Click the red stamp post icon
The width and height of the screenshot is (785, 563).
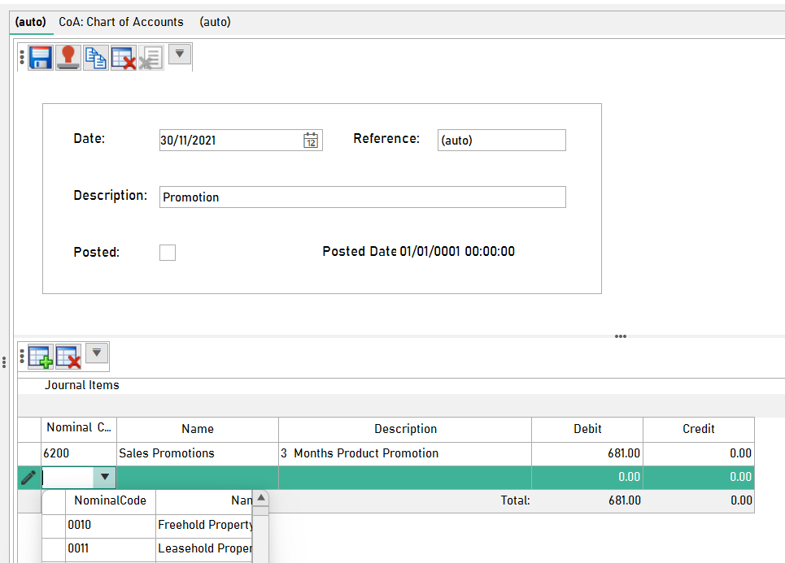point(68,57)
